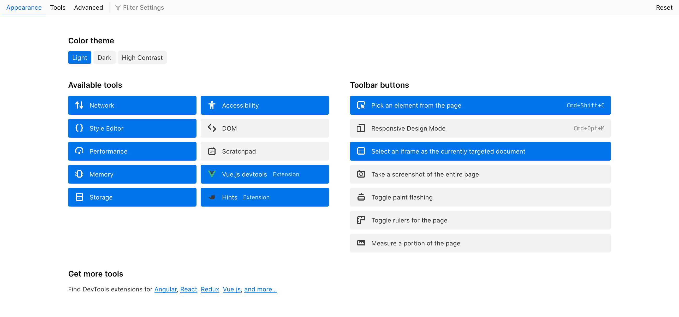Open the Tools settings tab
The width and height of the screenshot is (679, 317).
(x=57, y=7)
